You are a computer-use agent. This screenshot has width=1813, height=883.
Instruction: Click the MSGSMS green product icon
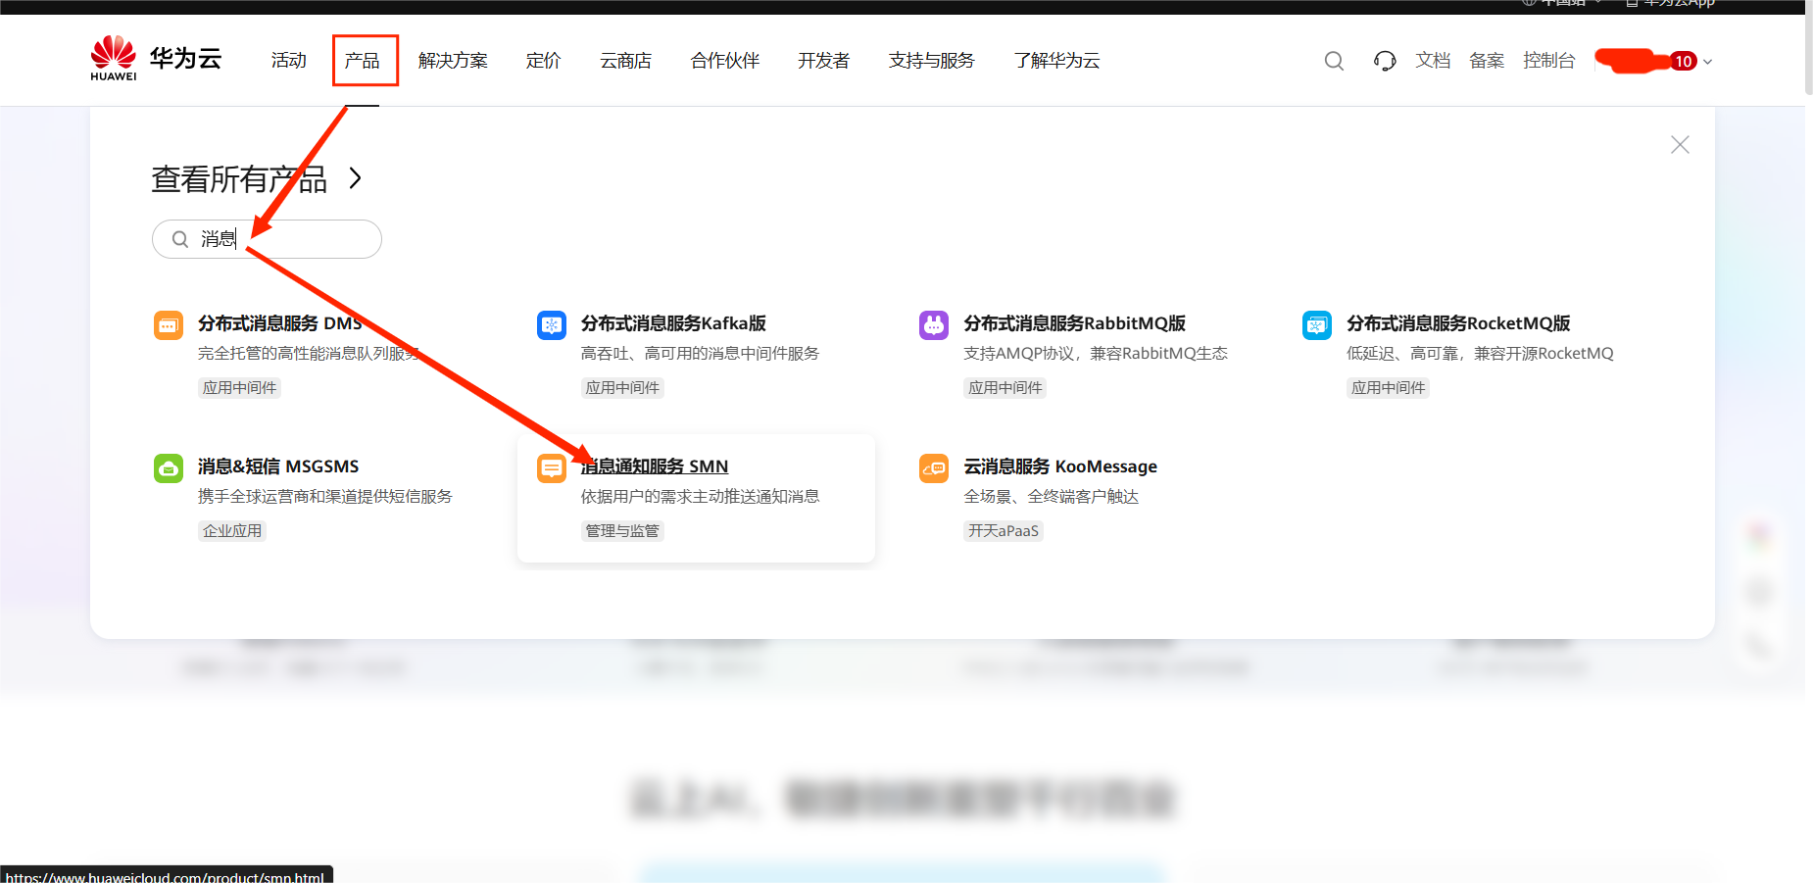[169, 467]
